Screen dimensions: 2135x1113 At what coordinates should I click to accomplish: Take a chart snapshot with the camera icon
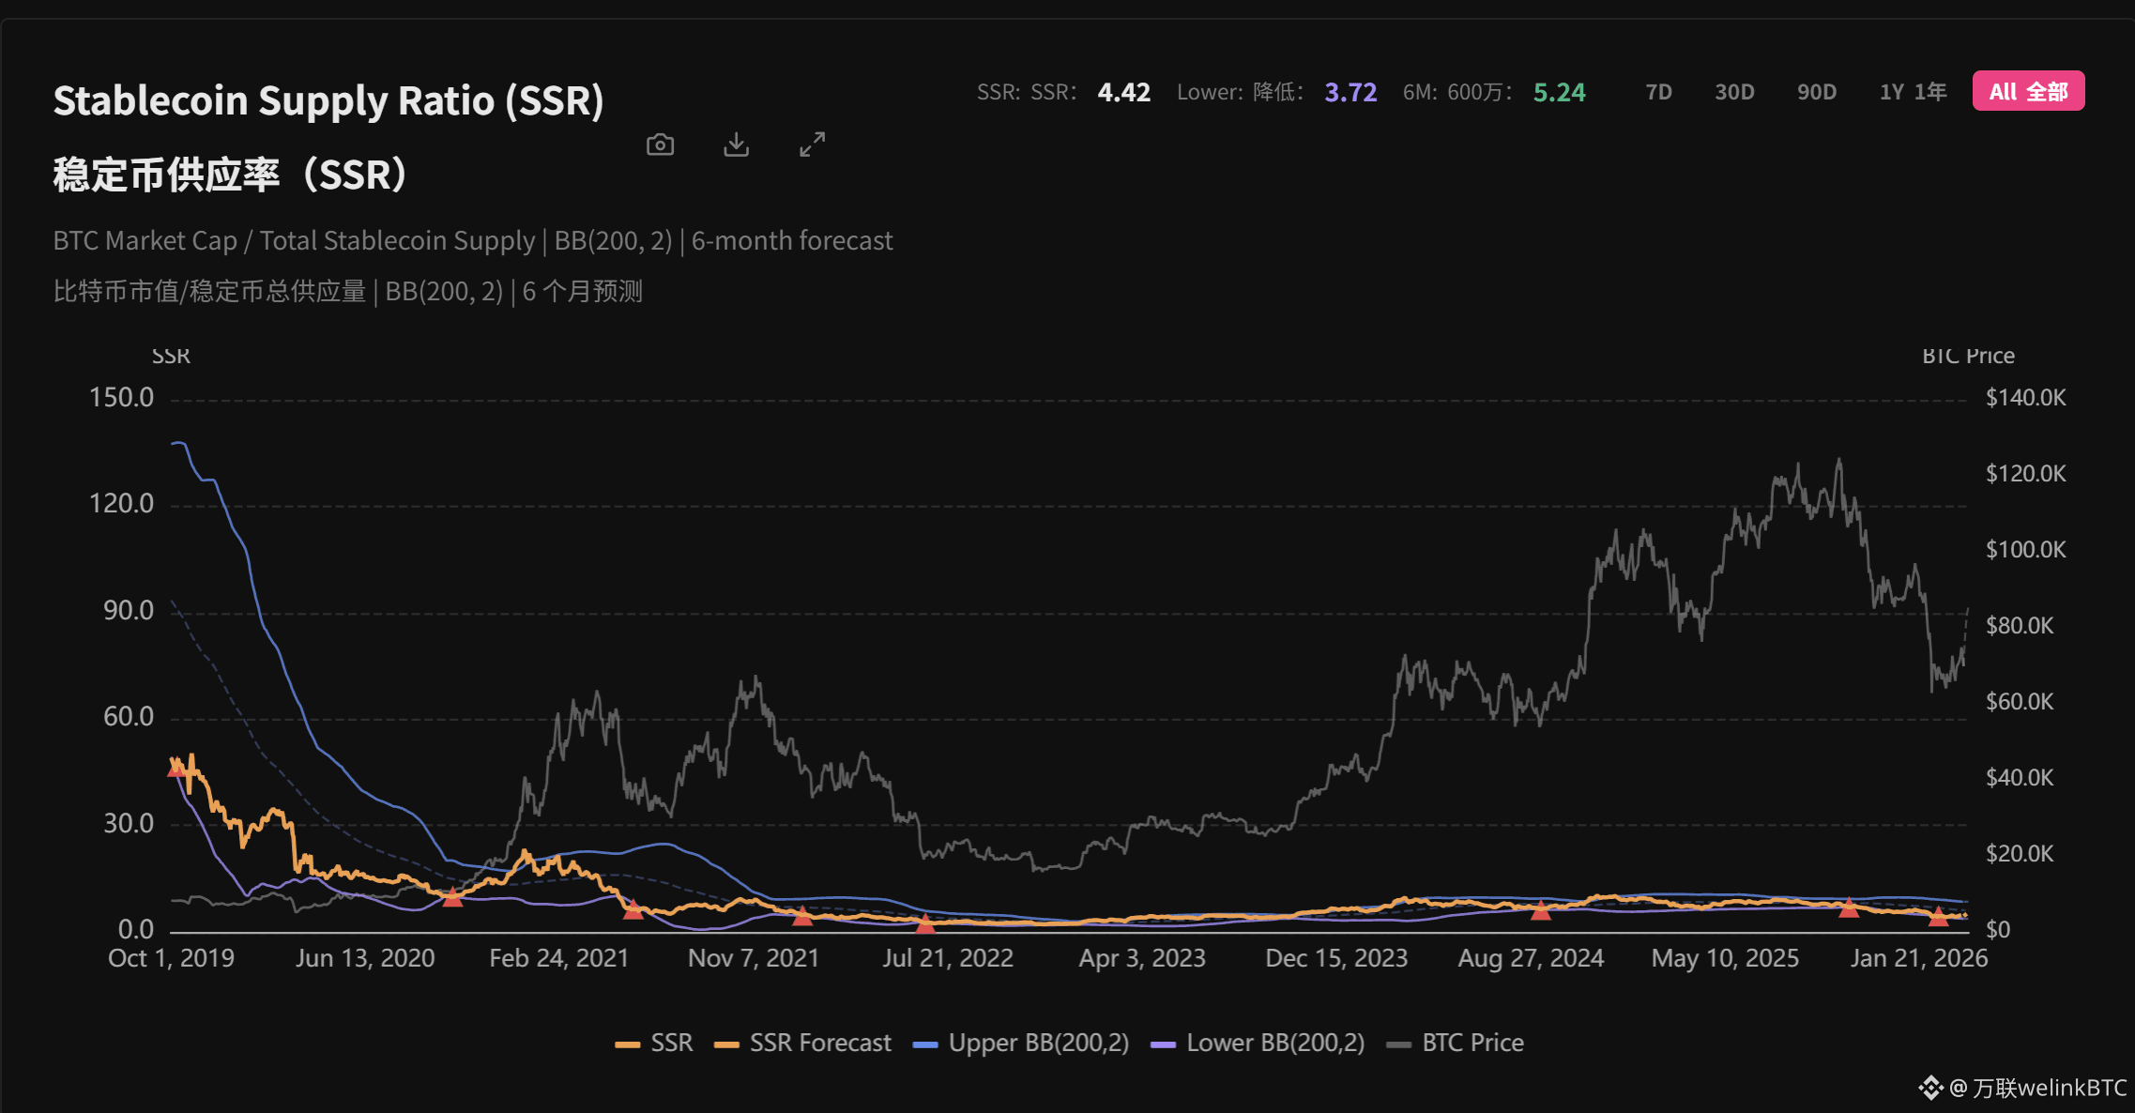click(x=661, y=145)
